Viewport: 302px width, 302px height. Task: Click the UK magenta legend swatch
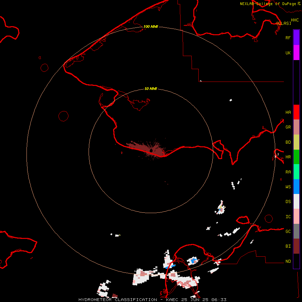[x=296, y=53]
